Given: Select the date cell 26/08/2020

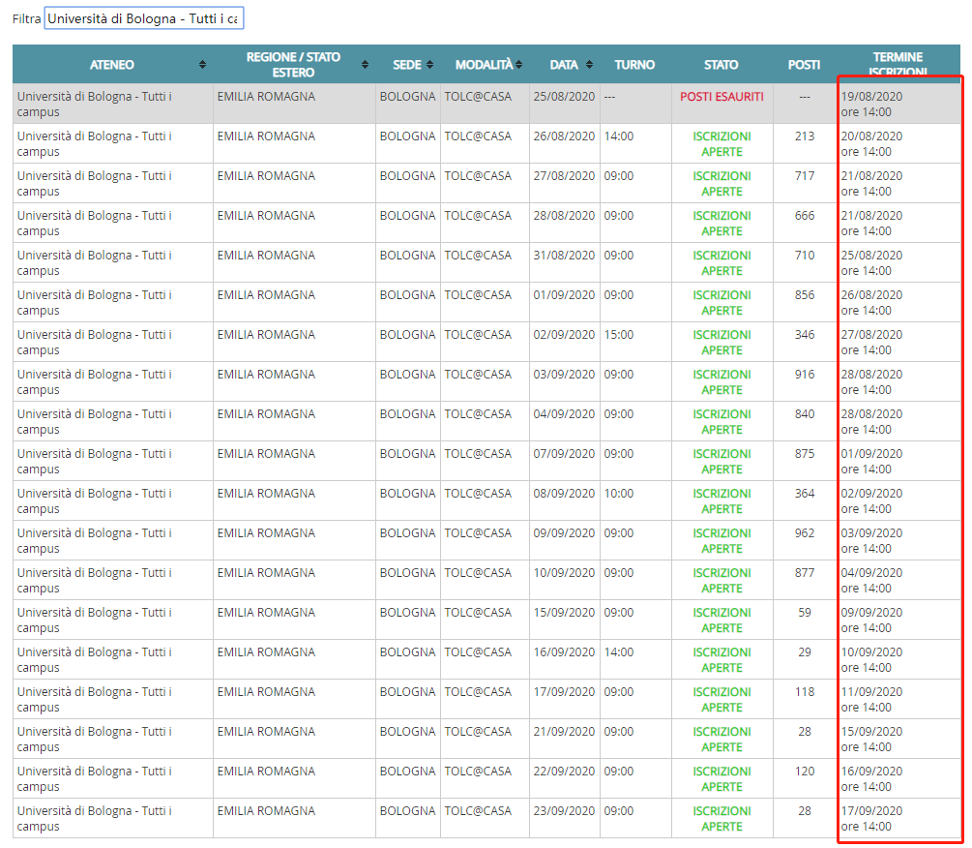Looking at the screenshot, I should 564,136.
